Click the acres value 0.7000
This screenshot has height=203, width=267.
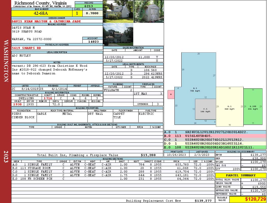pos(92,13)
